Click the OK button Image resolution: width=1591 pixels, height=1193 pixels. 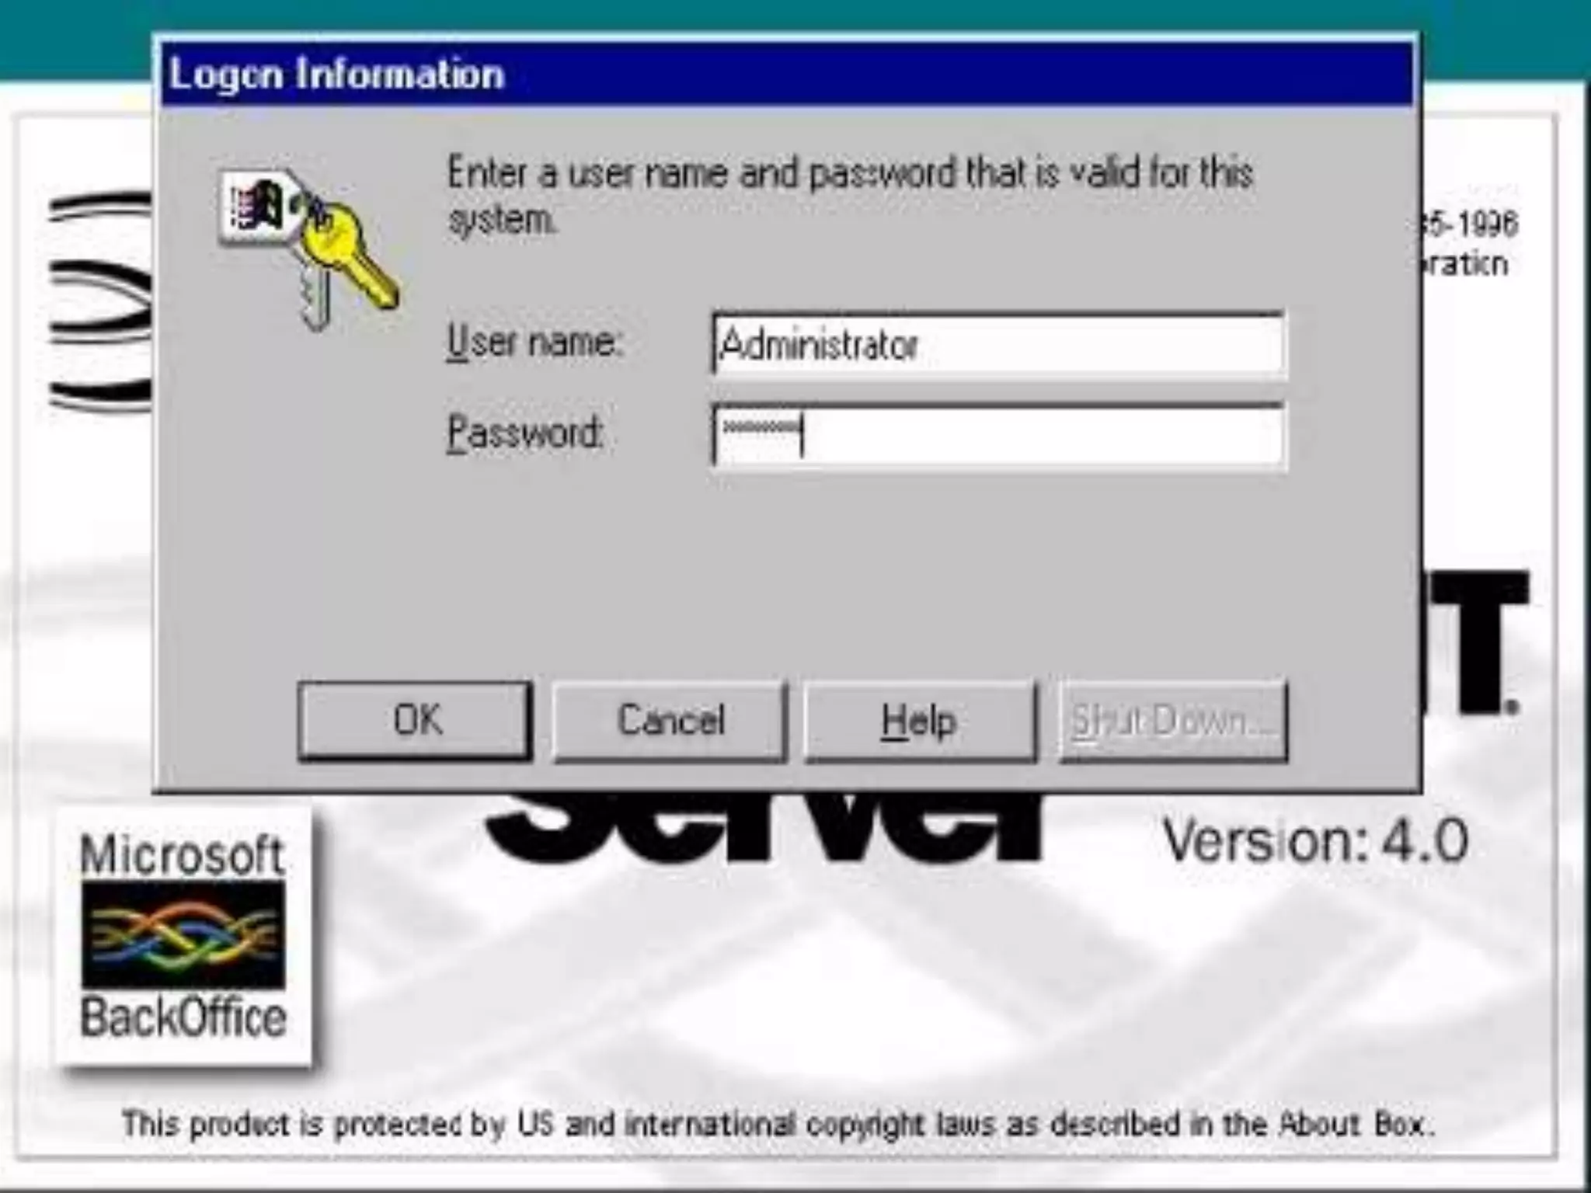[416, 720]
